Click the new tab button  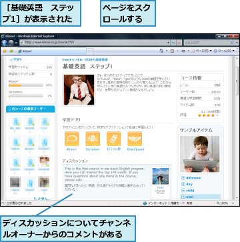(90, 51)
